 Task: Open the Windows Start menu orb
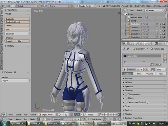point(4,123)
